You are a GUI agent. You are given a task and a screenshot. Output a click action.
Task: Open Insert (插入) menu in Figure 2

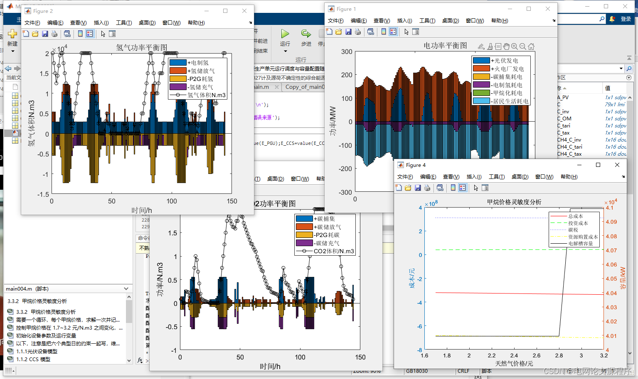(101, 22)
